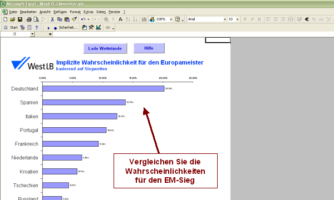Create a new workbook with the New icon
Image resolution: width=334 pixels, height=200 pixels.
[x=6, y=19]
